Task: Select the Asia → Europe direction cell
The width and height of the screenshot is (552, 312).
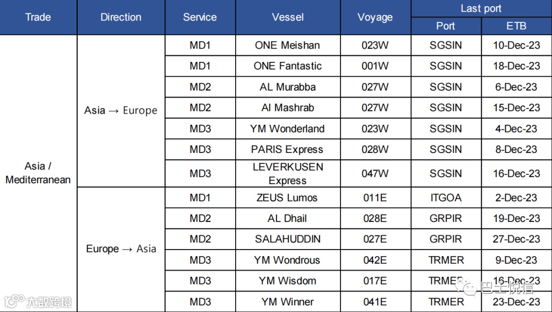Action: coord(121,110)
